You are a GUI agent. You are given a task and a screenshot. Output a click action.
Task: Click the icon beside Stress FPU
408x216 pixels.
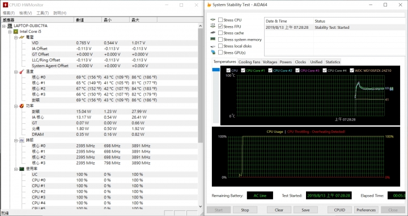point(213,25)
